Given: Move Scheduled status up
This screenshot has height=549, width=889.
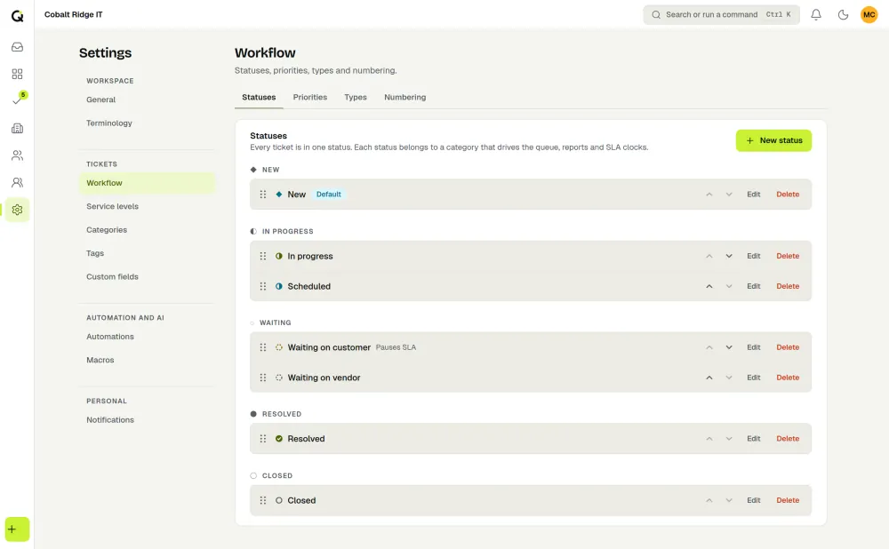Looking at the screenshot, I should tap(709, 286).
